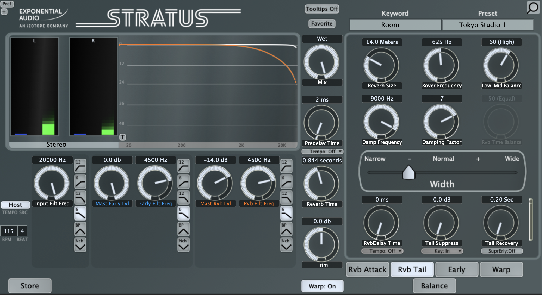Image resolution: width=542 pixels, height=295 pixels.
Task: Switch to the Early tab
Action: click(x=457, y=269)
